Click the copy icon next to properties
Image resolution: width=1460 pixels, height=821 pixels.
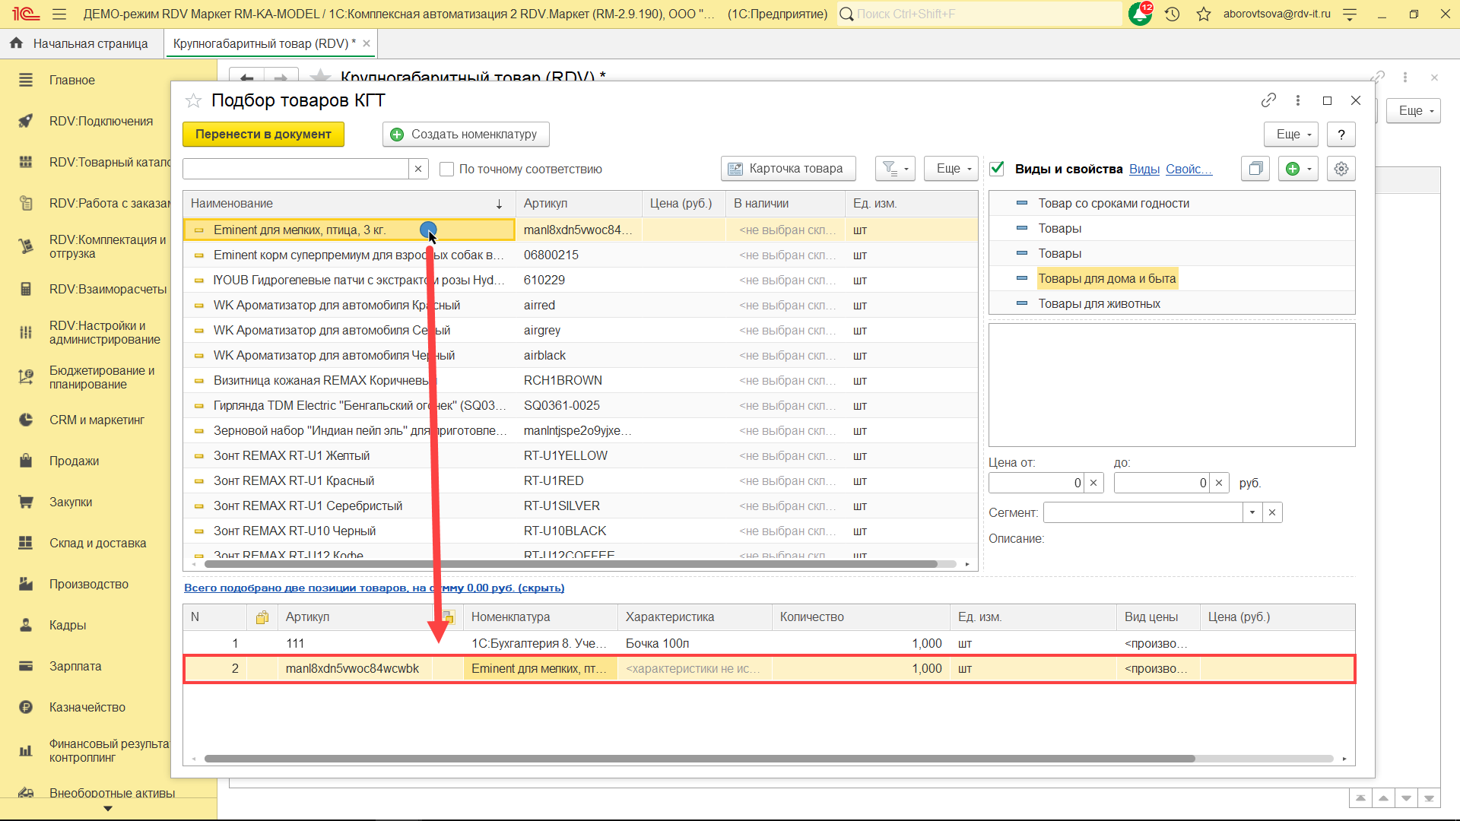(x=1255, y=169)
